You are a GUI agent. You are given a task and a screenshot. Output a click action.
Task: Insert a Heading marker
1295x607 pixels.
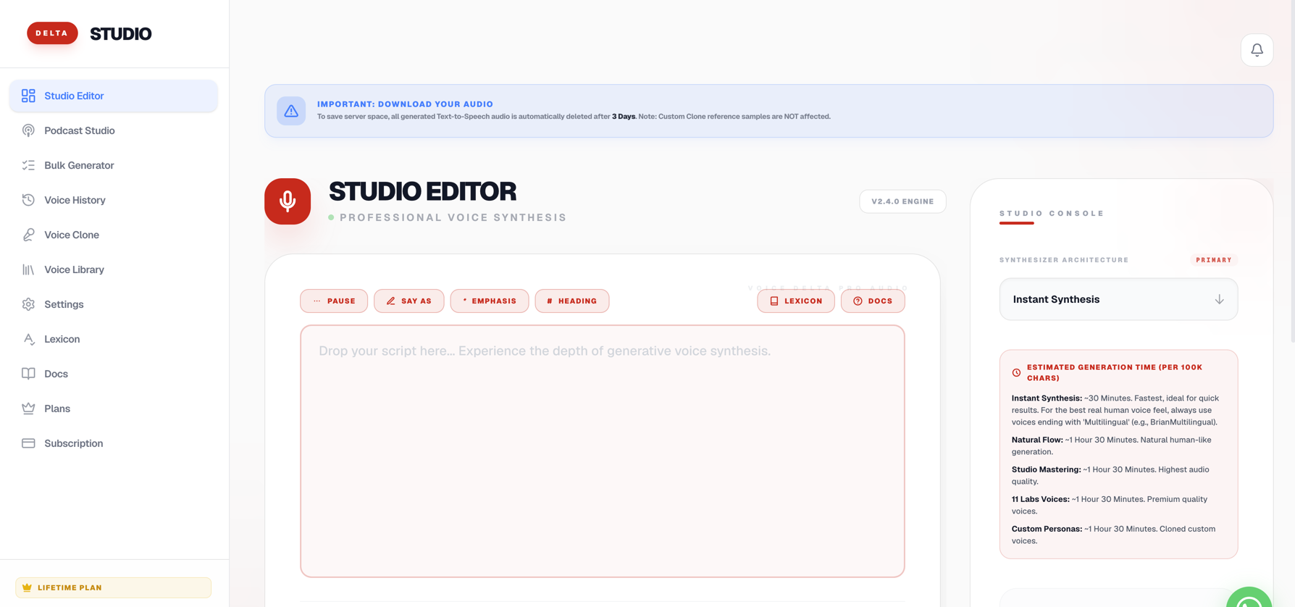pyautogui.click(x=572, y=301)
